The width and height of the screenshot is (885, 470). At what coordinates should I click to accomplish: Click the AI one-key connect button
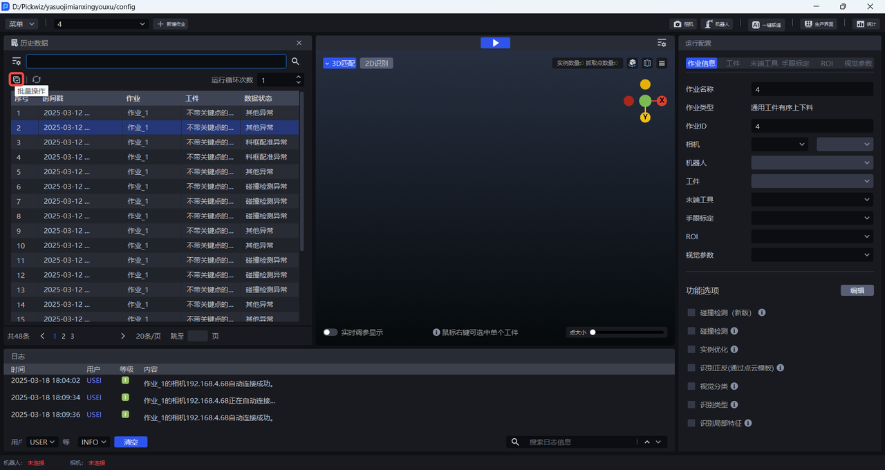766,24
